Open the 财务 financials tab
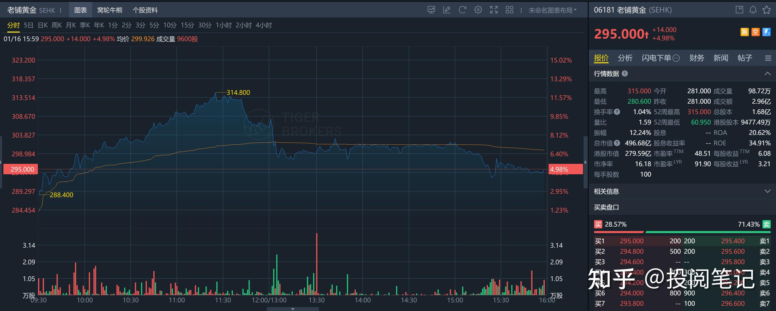Image resolution: width=776 pixels, height=311 pixels. (697, 58)
